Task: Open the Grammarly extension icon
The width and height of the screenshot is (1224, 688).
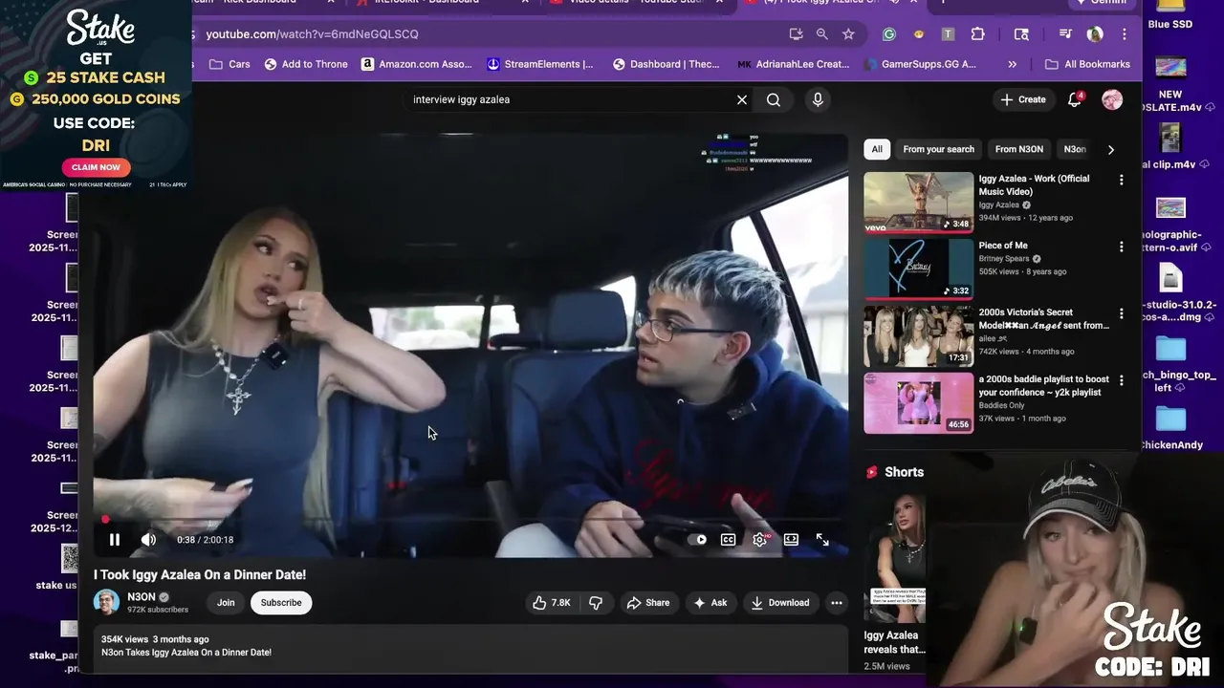Action: 889,34
